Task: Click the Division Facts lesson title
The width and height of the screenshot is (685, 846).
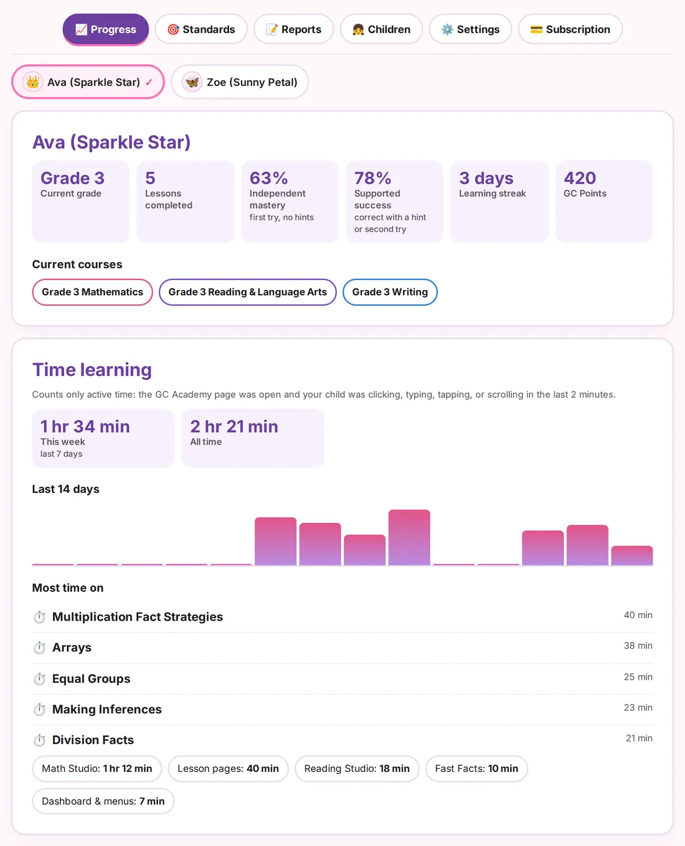Action: [93, 740]
